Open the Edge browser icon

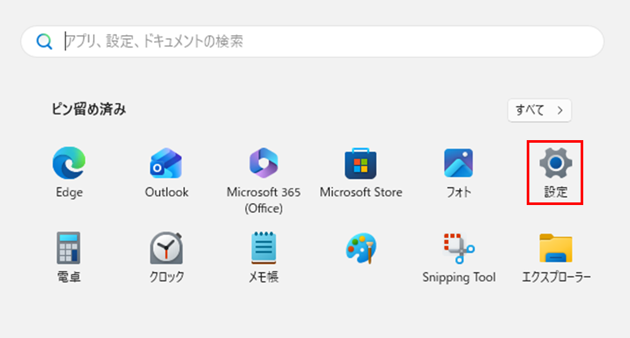tap(69, 162)
